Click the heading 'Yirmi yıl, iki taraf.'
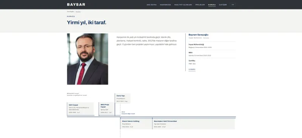The height and width of the screenshot is (138, 302). click(87, 23)
